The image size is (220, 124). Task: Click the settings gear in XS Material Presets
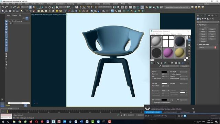[x=194, y=112]
